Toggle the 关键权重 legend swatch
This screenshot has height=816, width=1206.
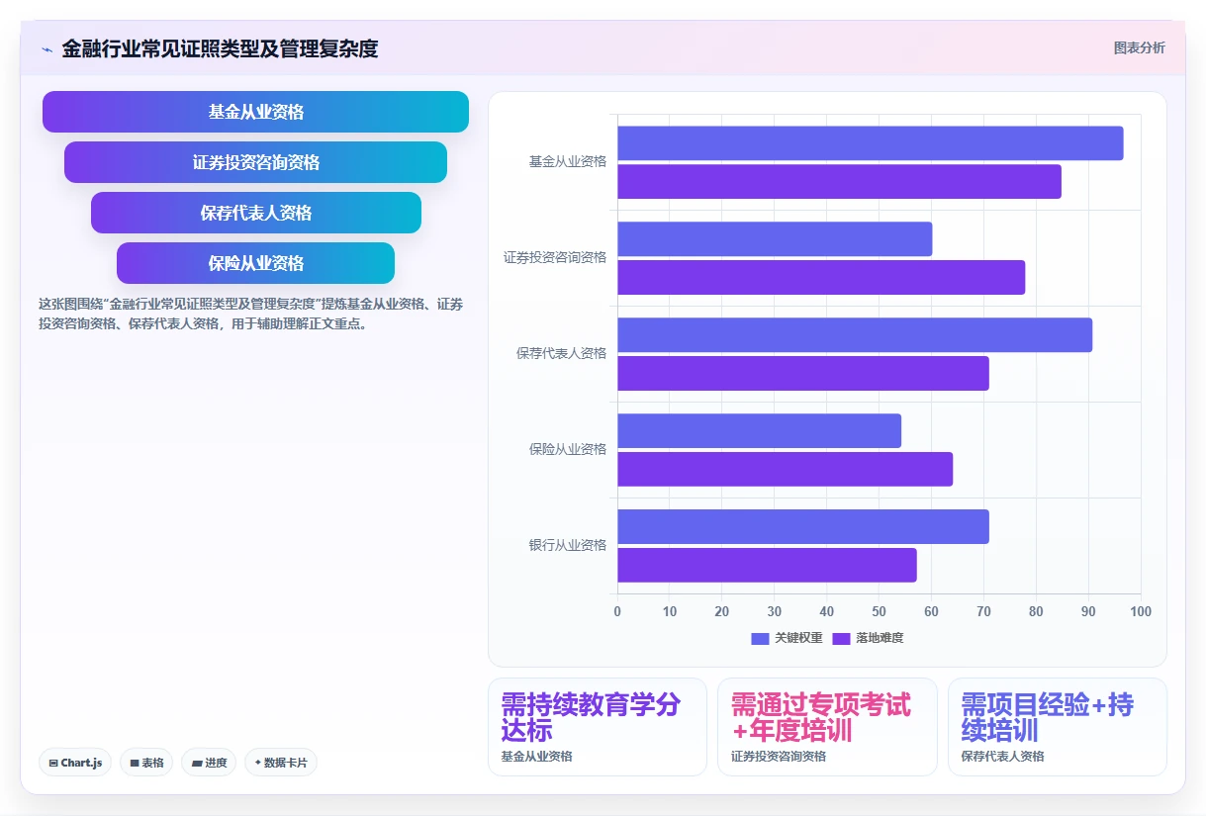760,638
